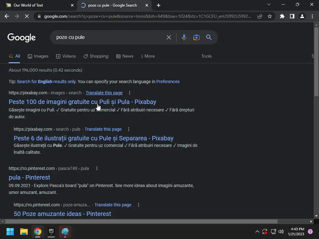Start voice search with microphone icon

click(x=184, y=37)
